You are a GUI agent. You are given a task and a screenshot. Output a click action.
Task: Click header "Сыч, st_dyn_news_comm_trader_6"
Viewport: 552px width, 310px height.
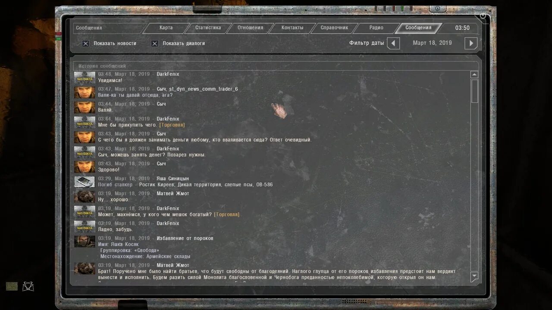[x=197, y=89]
